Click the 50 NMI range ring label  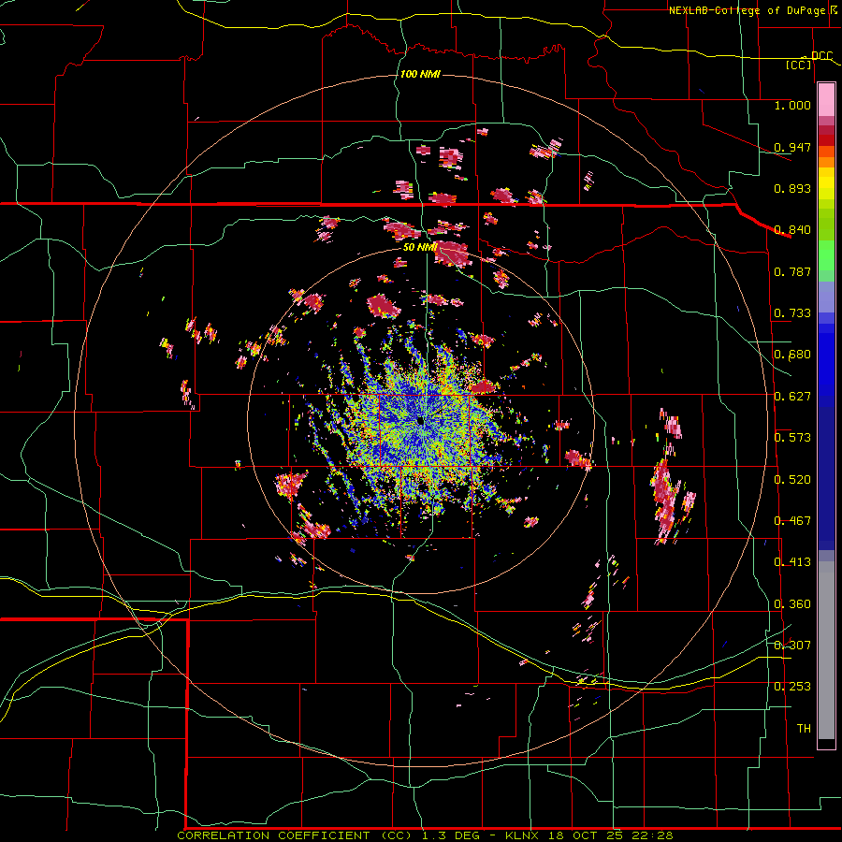coord(420,247)
